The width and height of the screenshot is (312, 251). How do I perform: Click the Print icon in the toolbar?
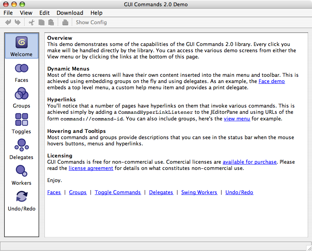click(64, 22)
